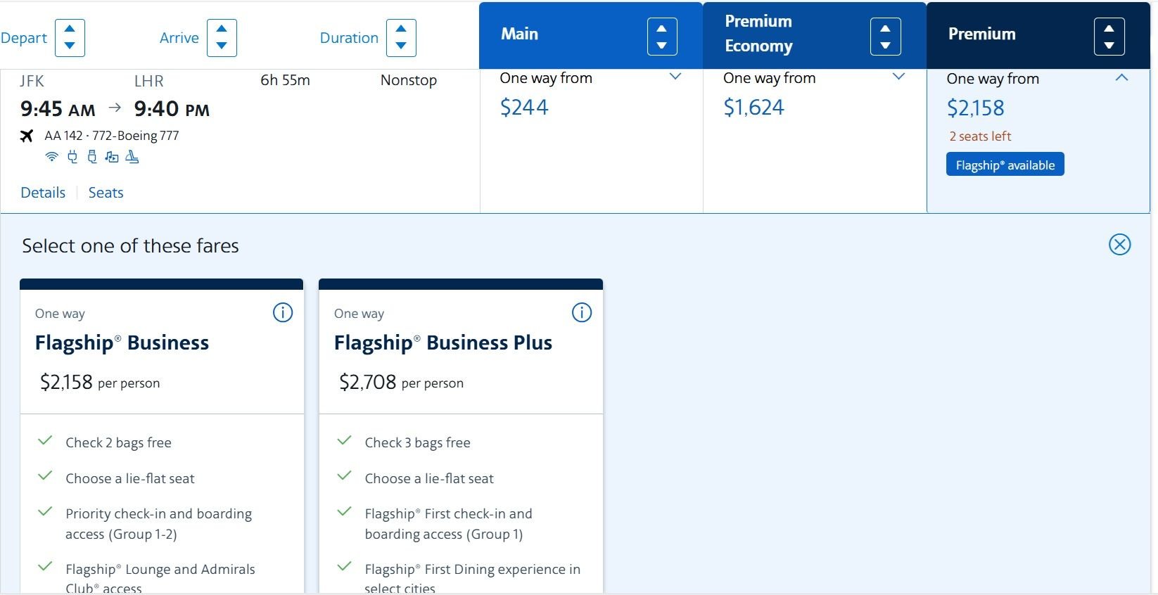The height and width of the screenshot is (595, 1158).
Task: Sort by Main cabin price
Action: click(661, 37)
